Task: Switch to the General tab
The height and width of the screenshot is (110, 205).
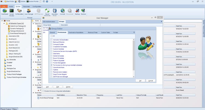Action: [x=52, y=32]
